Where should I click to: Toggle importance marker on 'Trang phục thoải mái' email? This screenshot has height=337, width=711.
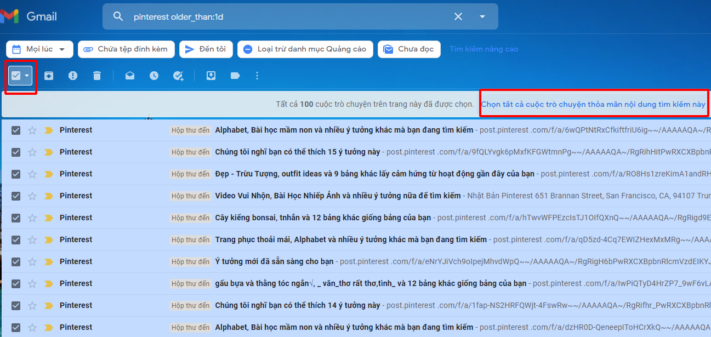(48, 239)
